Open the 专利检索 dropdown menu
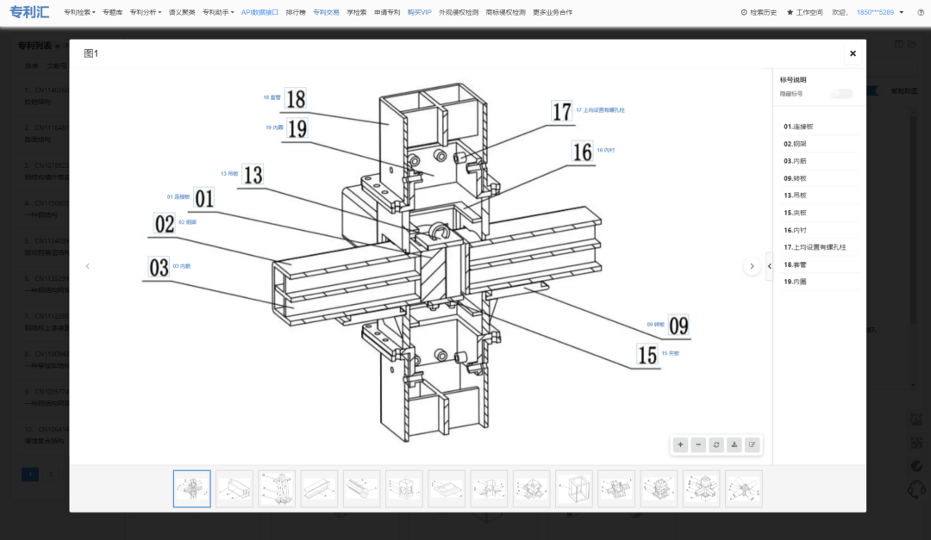Screen dimensions: 931x540 click(79, 13)
